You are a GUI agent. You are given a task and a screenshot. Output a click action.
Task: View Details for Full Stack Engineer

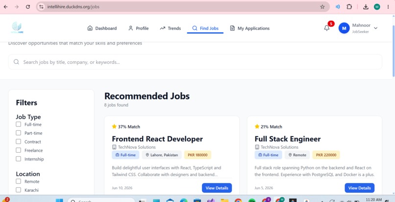pyautogui.click(x=360, y=188)
